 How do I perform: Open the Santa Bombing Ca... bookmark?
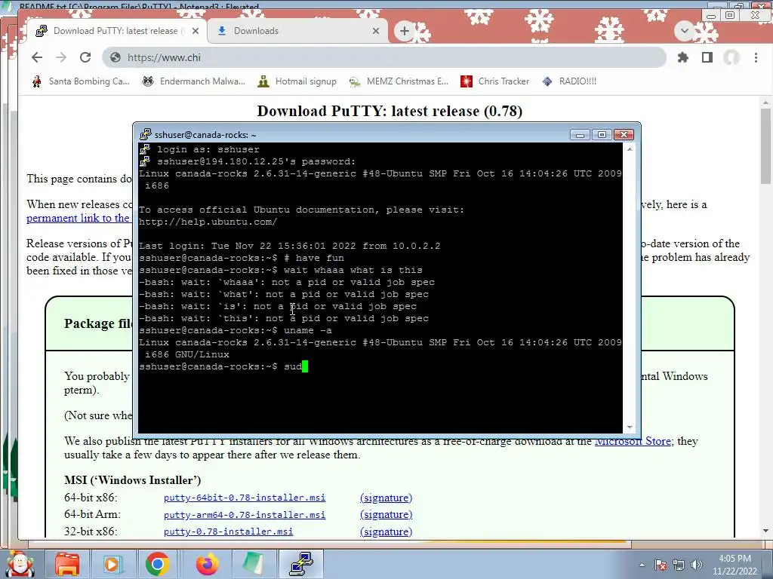click(80, 81)
